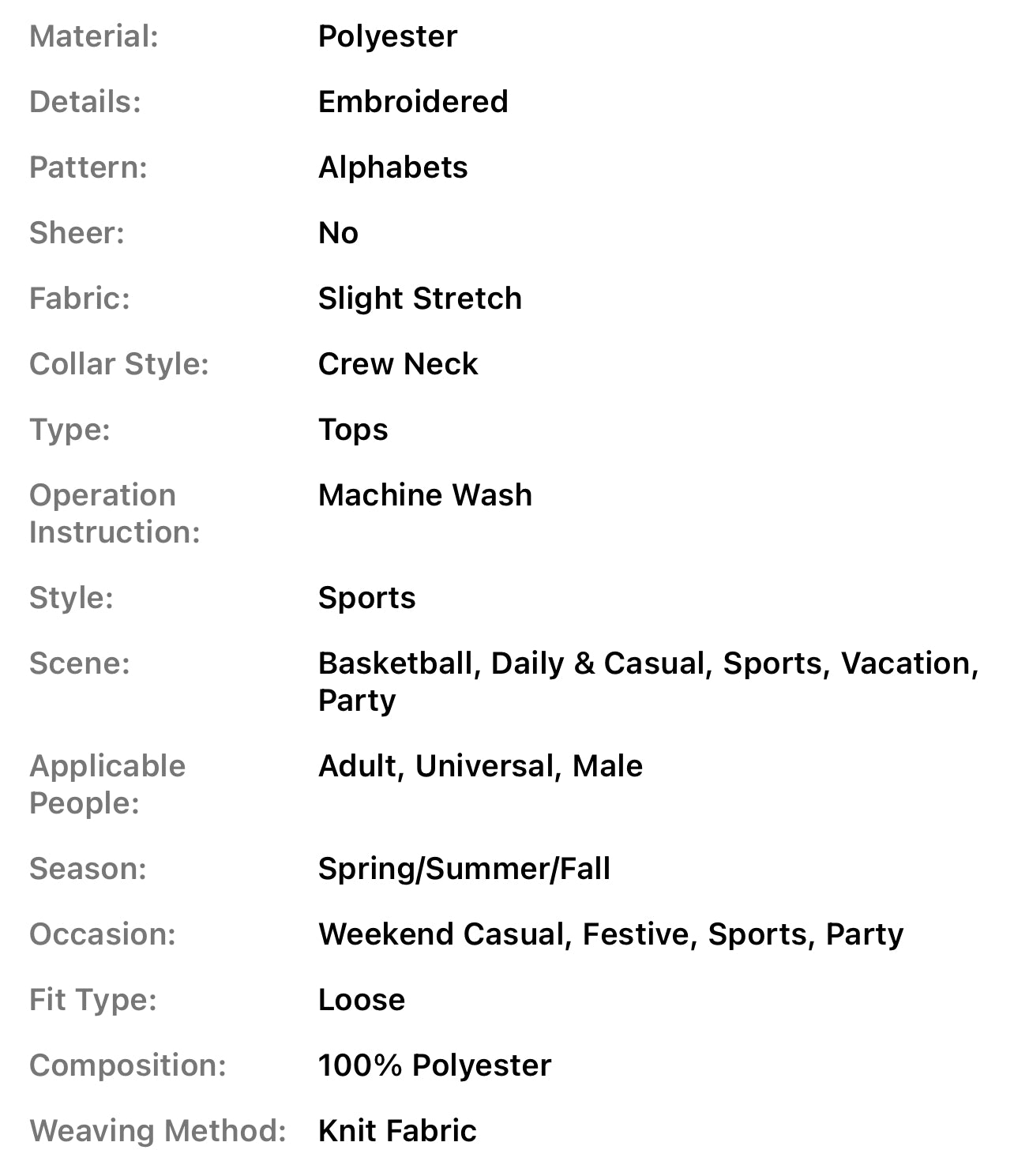Select the 100% Polyester composition value
Screen dimensions: 1014x1161
tap(434, 1065)
